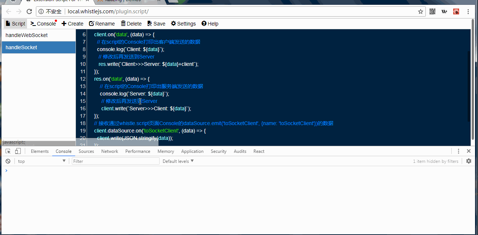478x235 pixels.
Task: Switch to DevTools Network tab
Action: [110, 151]
